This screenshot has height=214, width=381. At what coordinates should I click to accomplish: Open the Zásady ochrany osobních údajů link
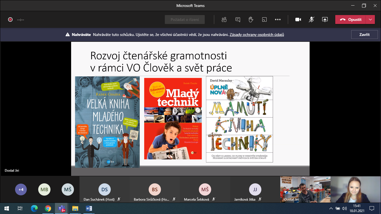[257, 35]
